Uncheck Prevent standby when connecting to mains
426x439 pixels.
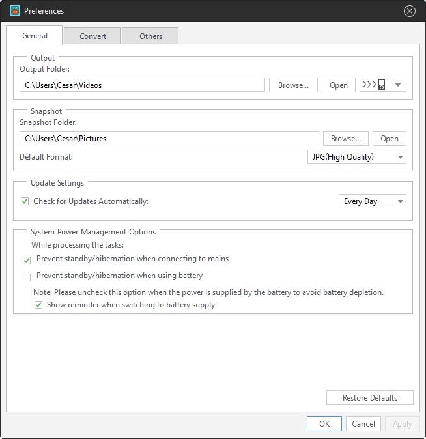(27, 261)
